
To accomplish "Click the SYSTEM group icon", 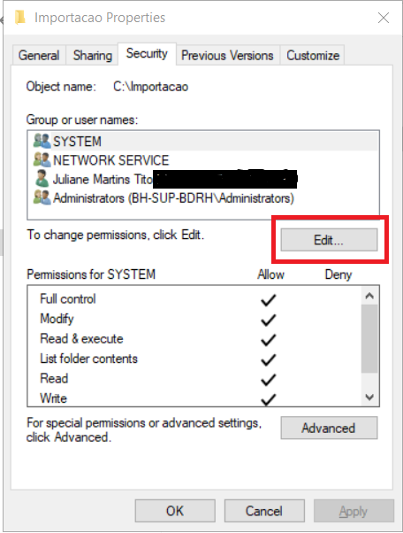I will pos(42,141).
